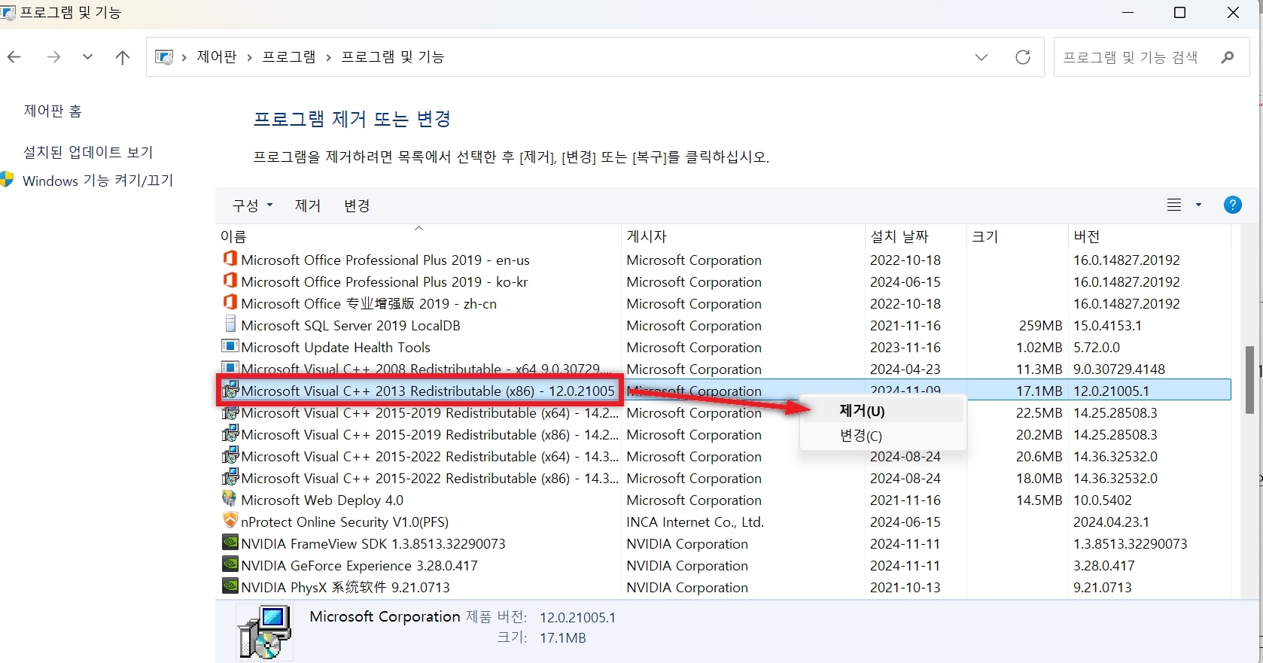Click version 14.36.32532.0 of the x64 row
The image size is (1263, 663).
coord(1115,457)
